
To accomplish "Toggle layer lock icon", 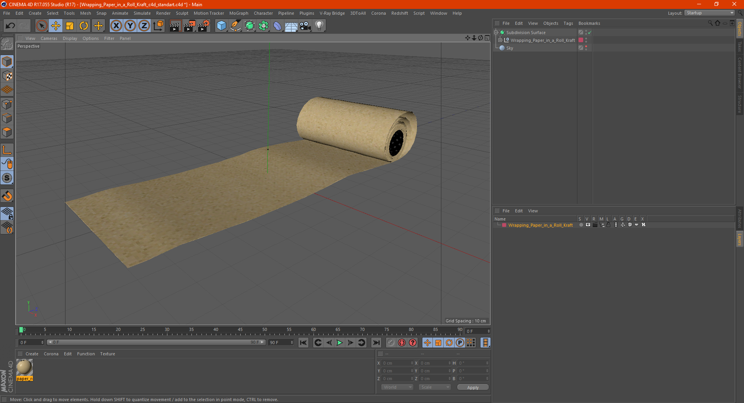I will (x=608, y=225).
